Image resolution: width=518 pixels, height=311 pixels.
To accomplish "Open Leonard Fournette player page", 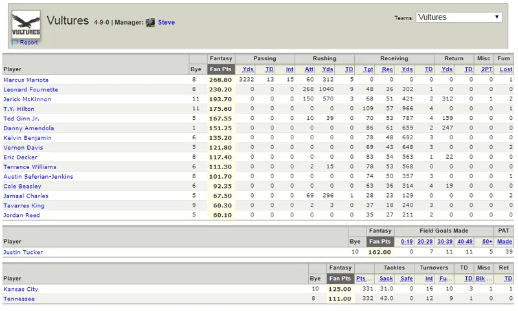I will 30,89.
